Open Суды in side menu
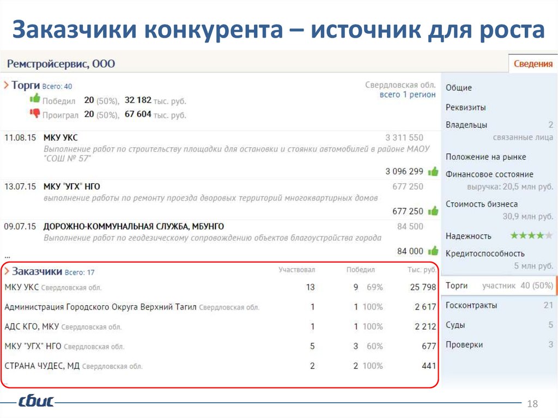The image size is (558, 418). [x=455, y=325]
